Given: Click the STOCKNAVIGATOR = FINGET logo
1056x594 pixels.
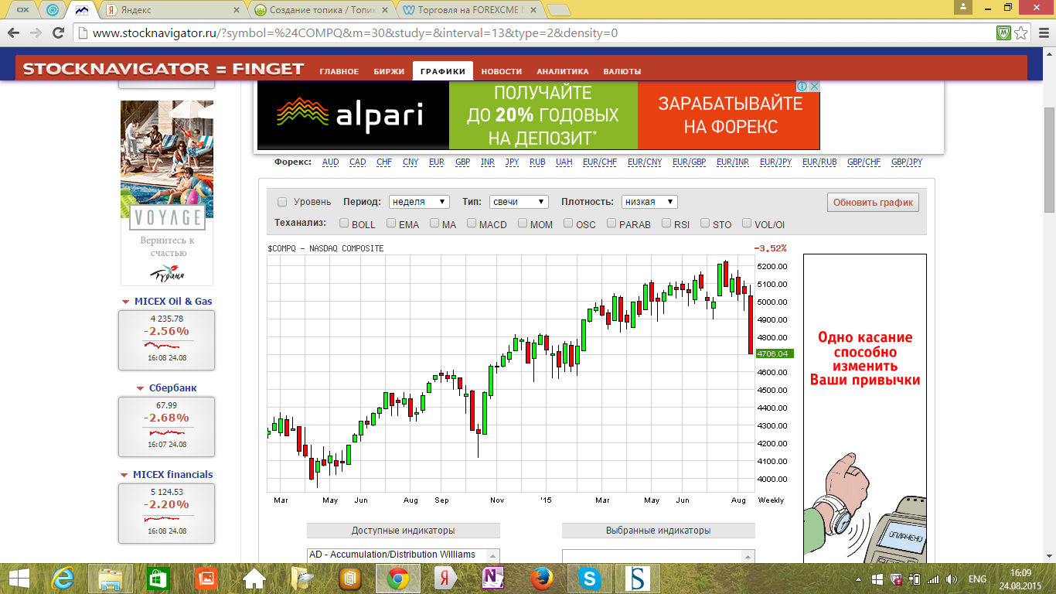Looking at the screenshot, I should (163, 69).
